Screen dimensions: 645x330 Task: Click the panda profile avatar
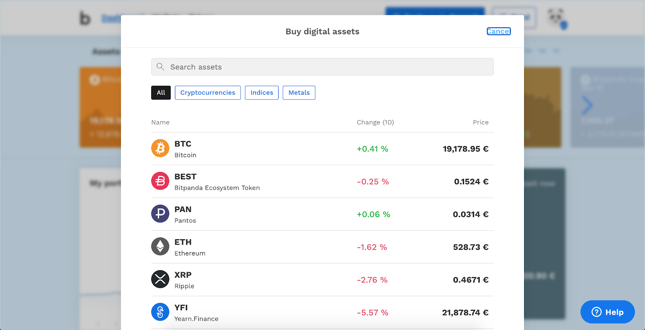557,18
